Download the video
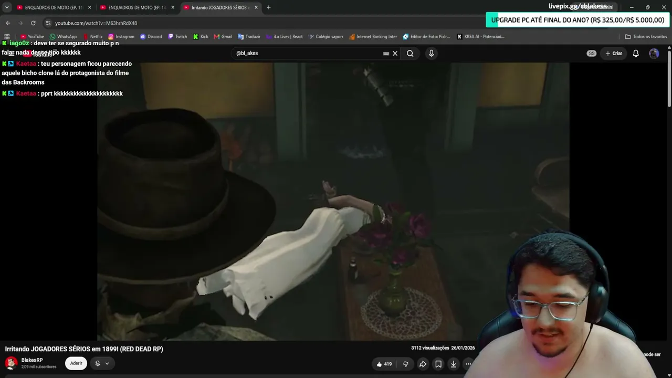This screenshot has height=378, width=672. click(x=454, y=364)
